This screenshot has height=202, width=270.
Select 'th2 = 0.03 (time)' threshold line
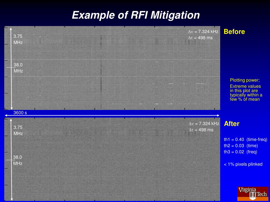pyautogui.click(x=241, y=146)
